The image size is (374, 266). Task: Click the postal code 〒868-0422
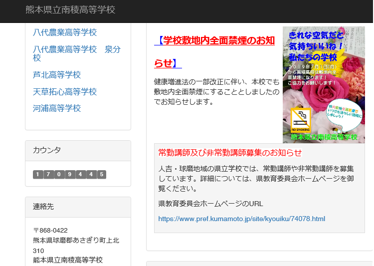[50, 230]
